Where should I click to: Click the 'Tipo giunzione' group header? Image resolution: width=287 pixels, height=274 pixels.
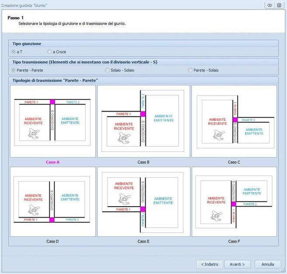(x=27, y=44)
